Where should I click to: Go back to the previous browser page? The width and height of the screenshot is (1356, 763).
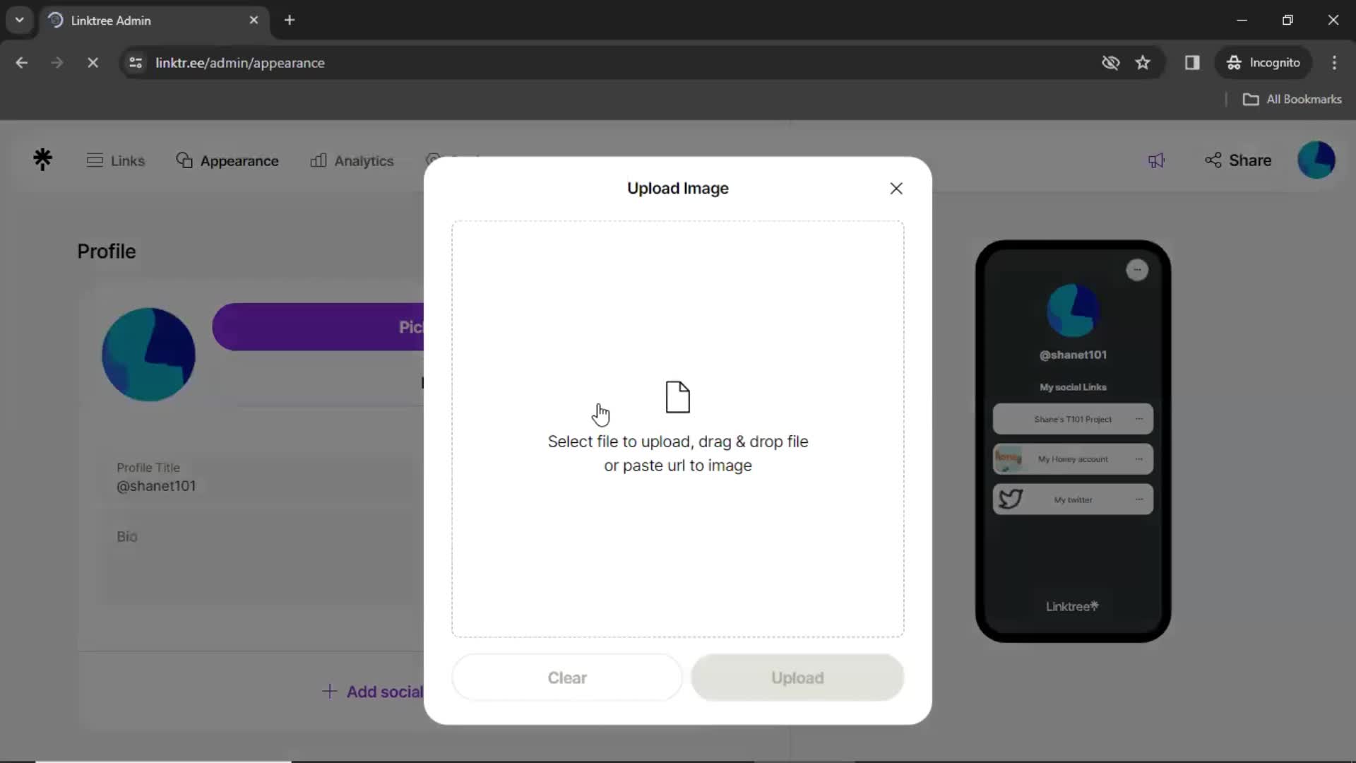pos(22,63)
